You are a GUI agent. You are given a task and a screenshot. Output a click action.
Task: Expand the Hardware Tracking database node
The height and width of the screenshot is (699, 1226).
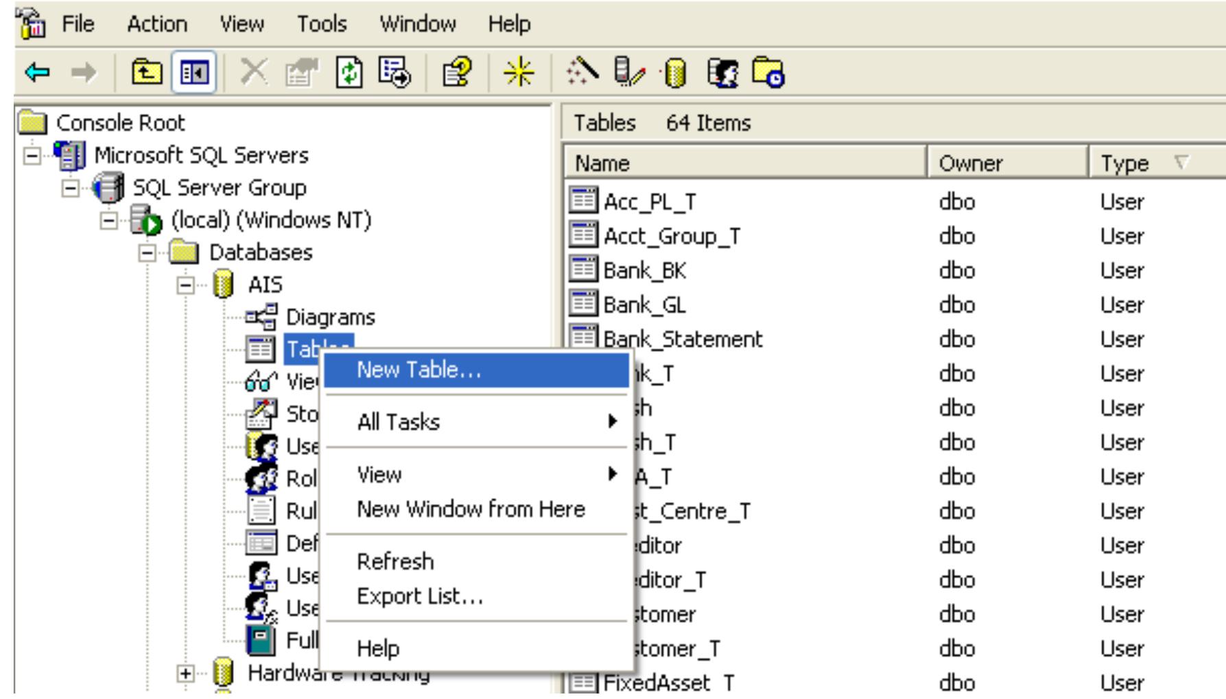tap(185, 673)
